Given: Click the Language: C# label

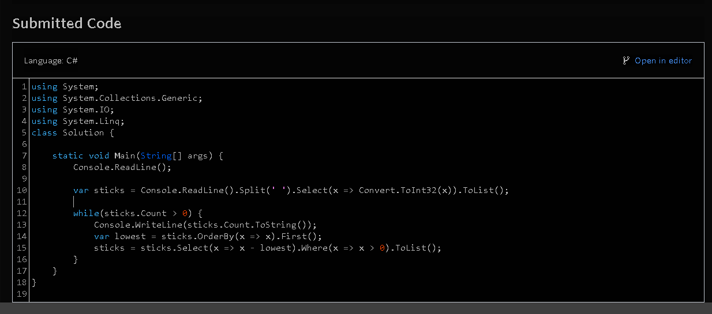Looking at the screenshot, I should click(51, 60).
